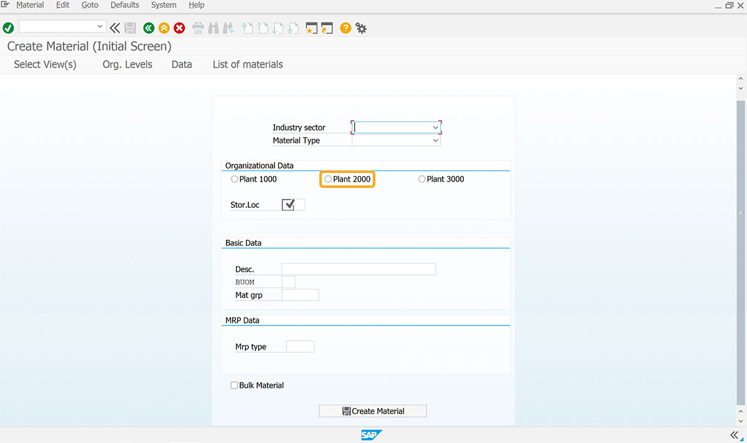Click the orange Exit icon

click(x=164, y=28)
